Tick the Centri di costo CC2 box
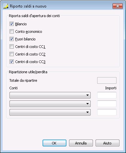The height and width of the screenshot is (153, 126). [11, 54]
